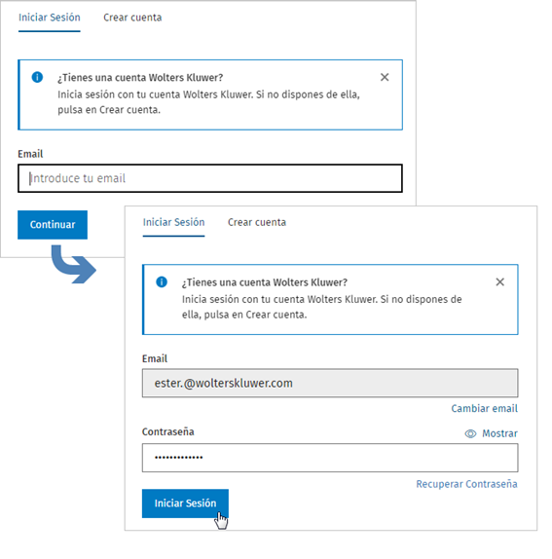Toggle password visibility via Mostrar text
552x559 pixels.
tap(499, 433)
